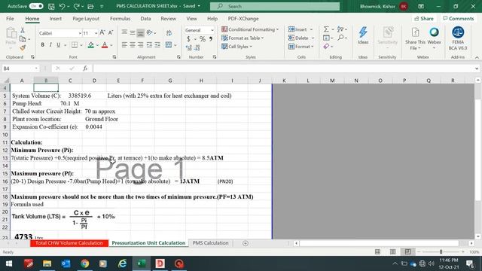Switch to Page Break Preview view

(x=407, y=251)
